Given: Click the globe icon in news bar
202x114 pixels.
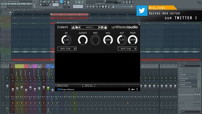Looking at the screenshot, I should pos(131,6).
